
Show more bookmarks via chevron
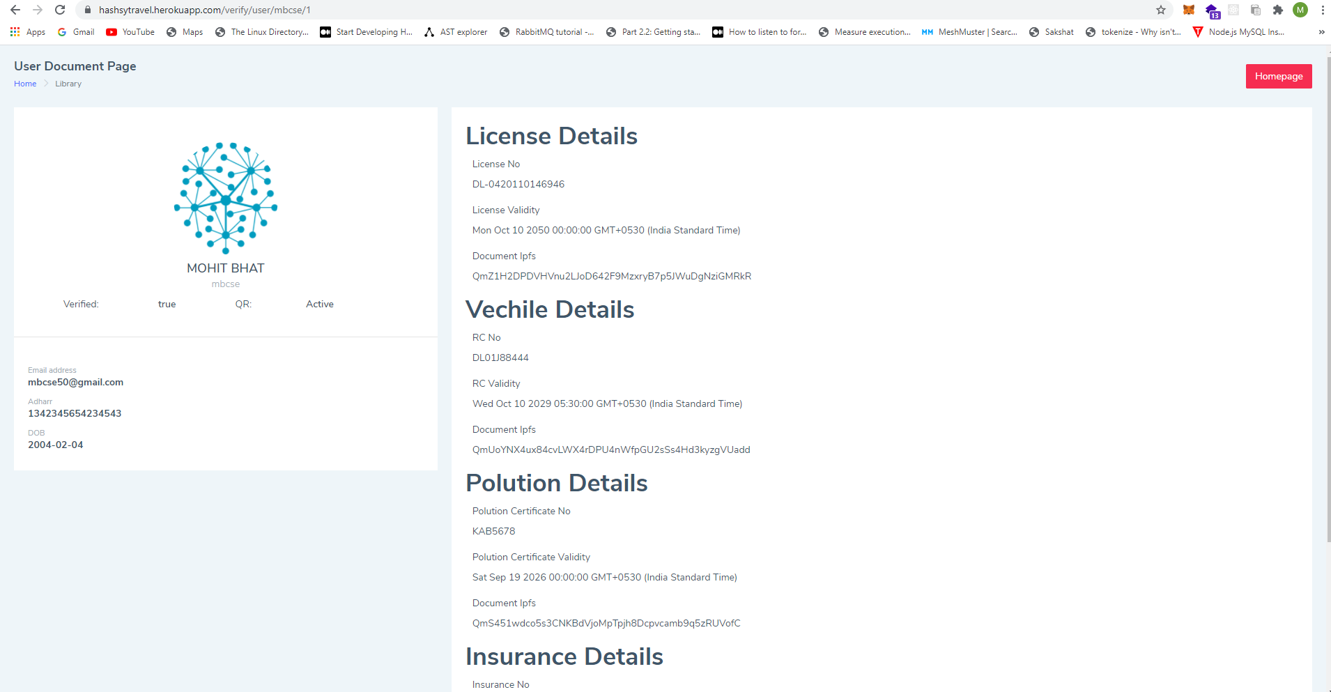click(x=1321, y=32)
